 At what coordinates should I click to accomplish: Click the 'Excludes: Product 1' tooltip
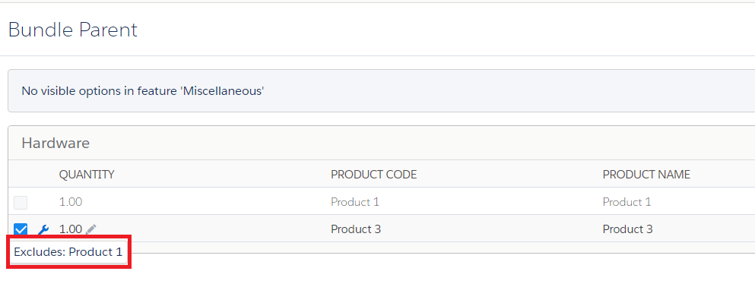68,251
